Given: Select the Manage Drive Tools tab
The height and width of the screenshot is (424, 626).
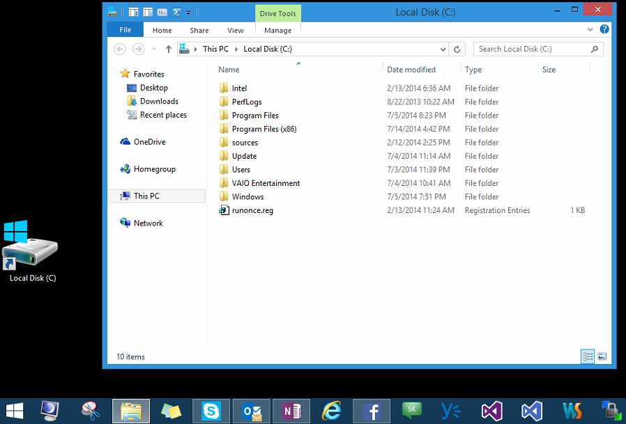Looking at the screenshot, I should pos(277,30).
